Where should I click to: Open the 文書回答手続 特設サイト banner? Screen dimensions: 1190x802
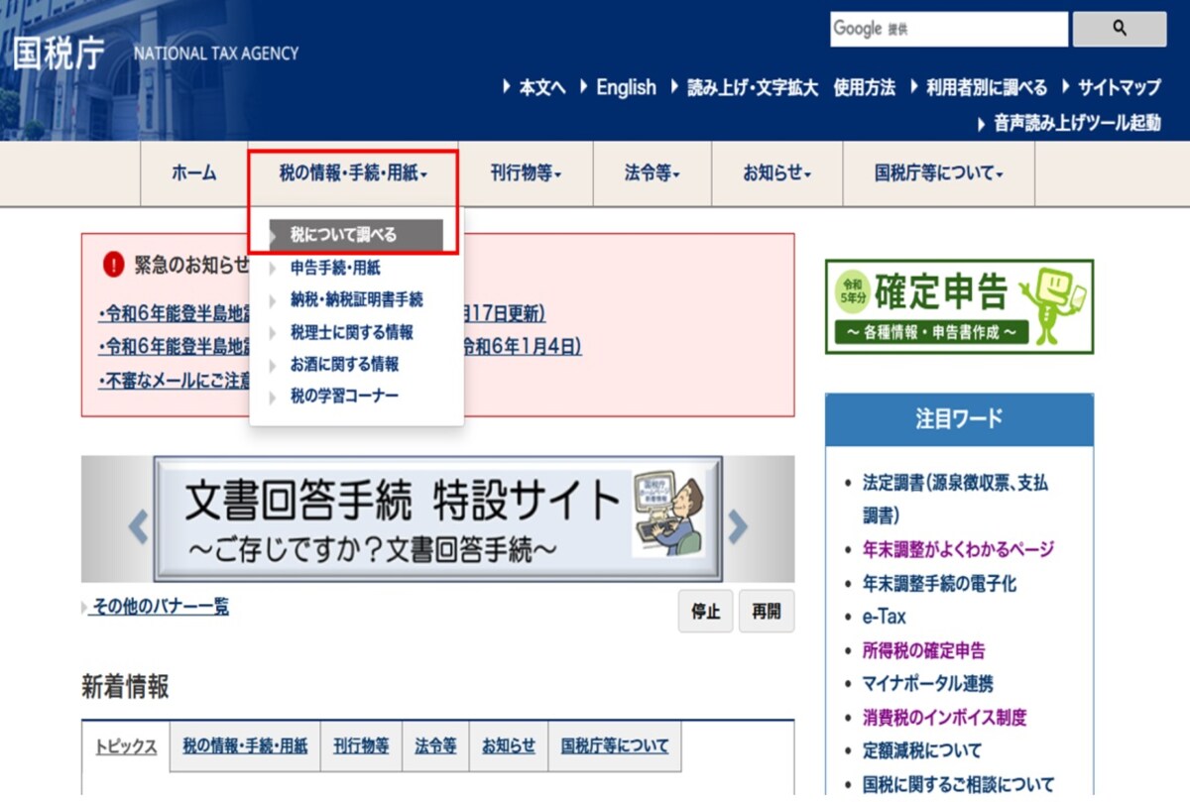[x=437, y=518]
